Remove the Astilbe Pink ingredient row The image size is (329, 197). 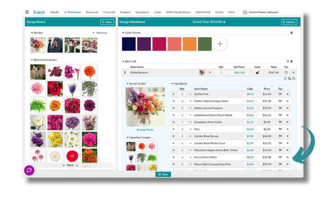[x=287, y=94]
